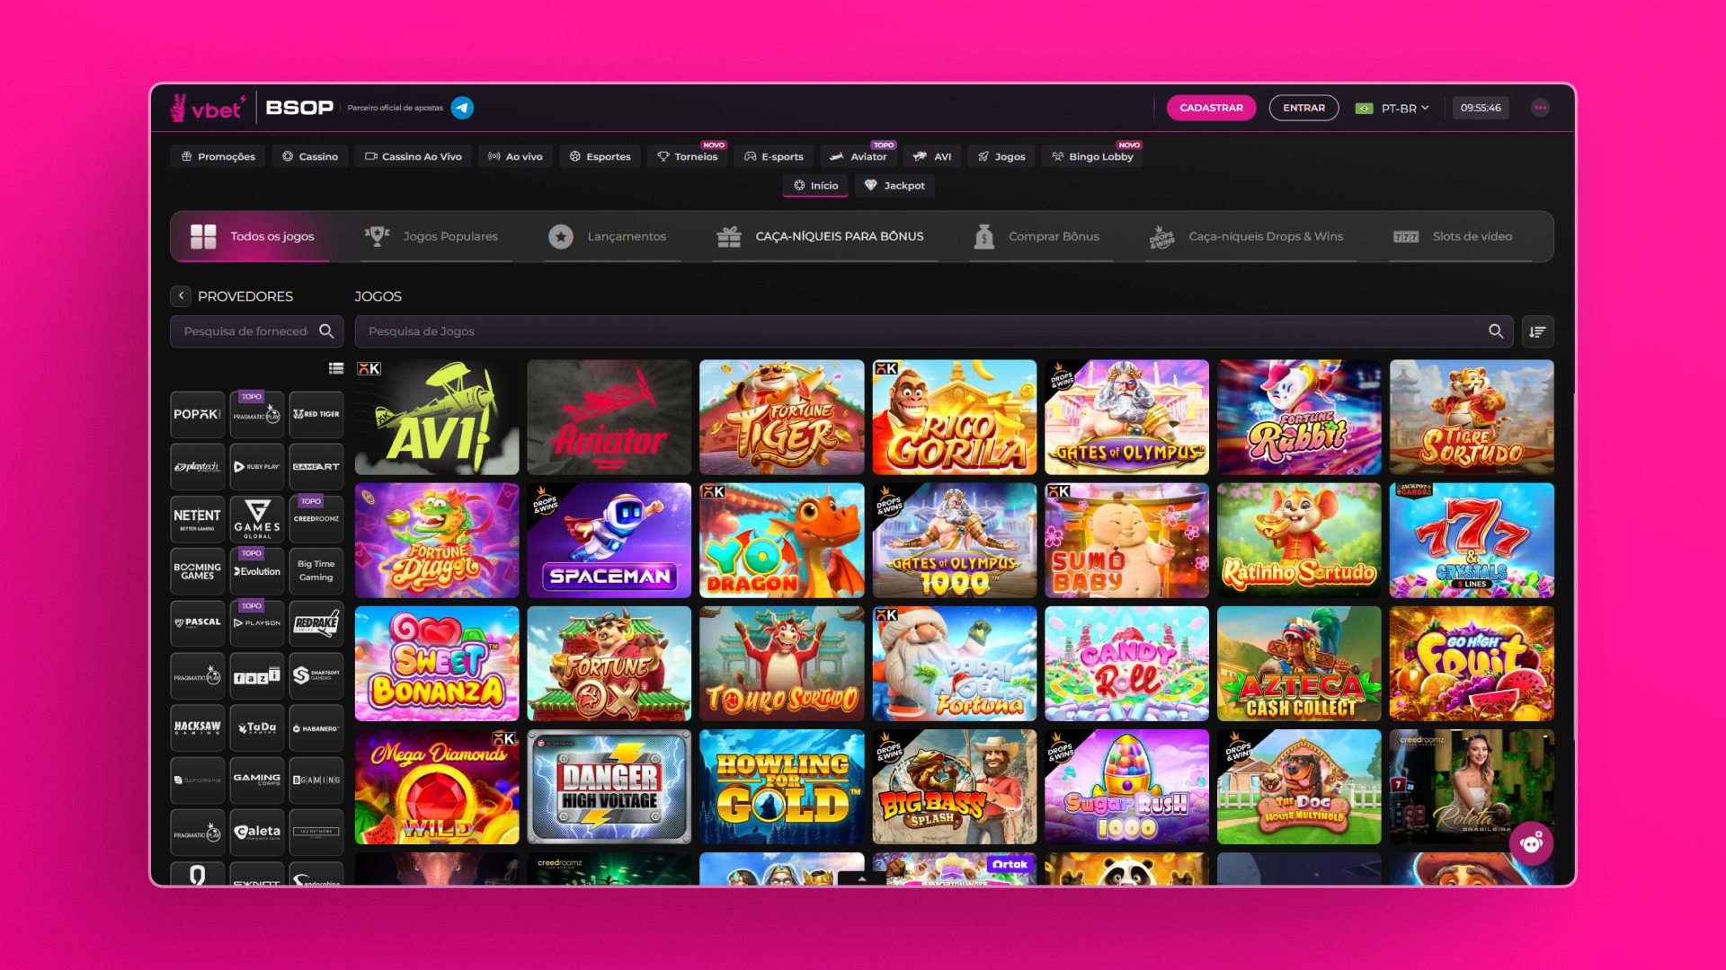Enable the Evolution provider filter
Viewport: 1726px width, 970px height.
(257, 571)
